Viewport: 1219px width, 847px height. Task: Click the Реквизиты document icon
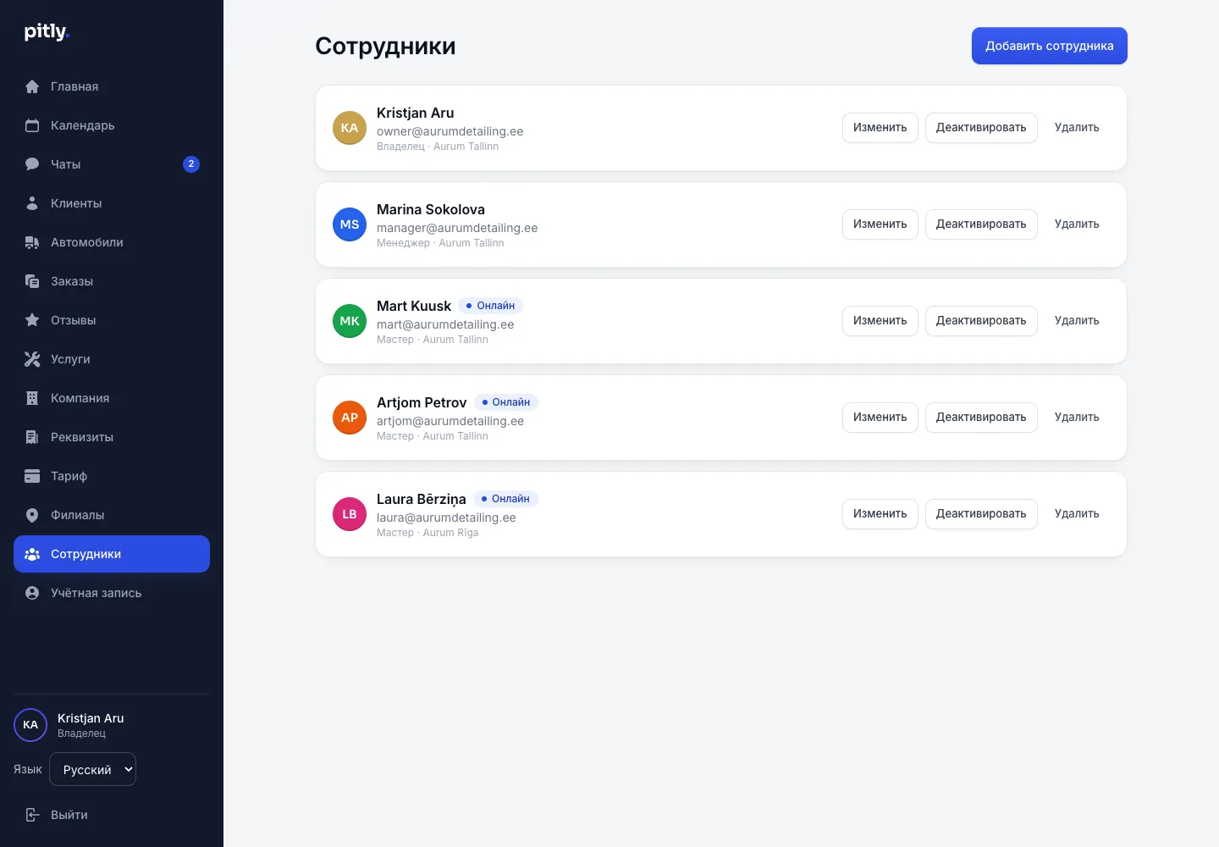tap(32, 437)
